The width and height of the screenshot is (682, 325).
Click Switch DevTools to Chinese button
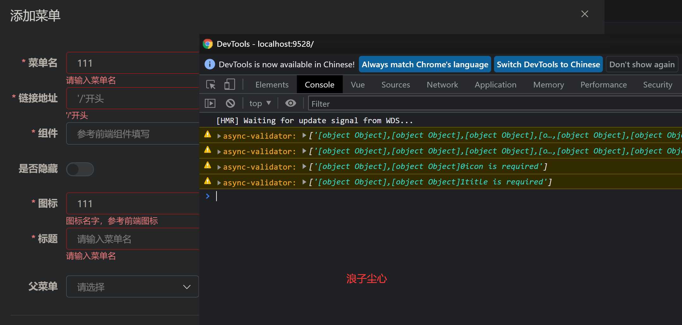[x=548, y=64]
